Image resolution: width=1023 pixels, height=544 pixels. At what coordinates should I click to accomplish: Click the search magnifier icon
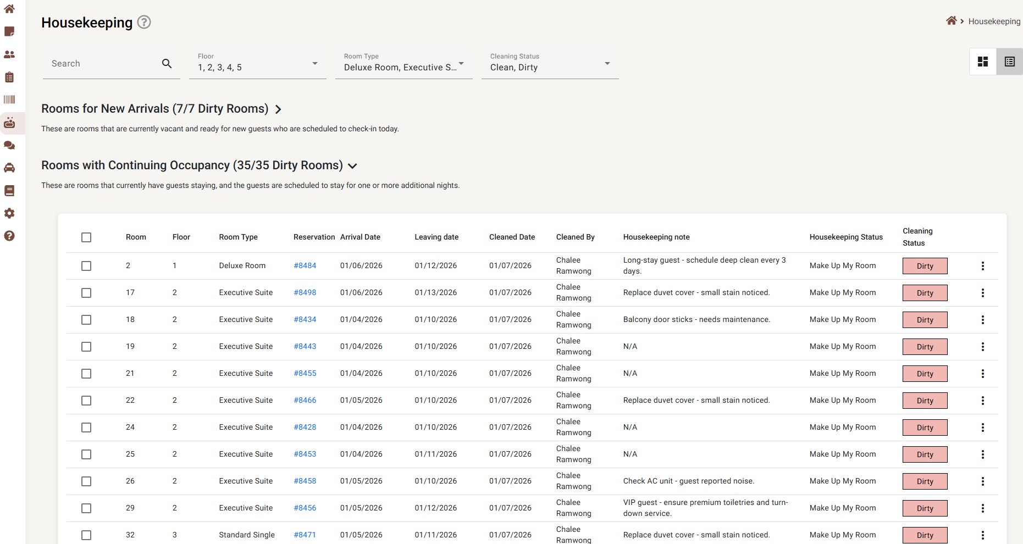coord(167,64)
